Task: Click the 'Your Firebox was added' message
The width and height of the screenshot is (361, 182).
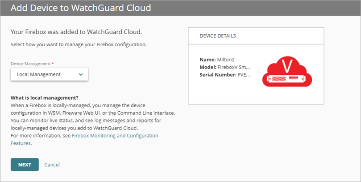Action: tap(79, 32)
